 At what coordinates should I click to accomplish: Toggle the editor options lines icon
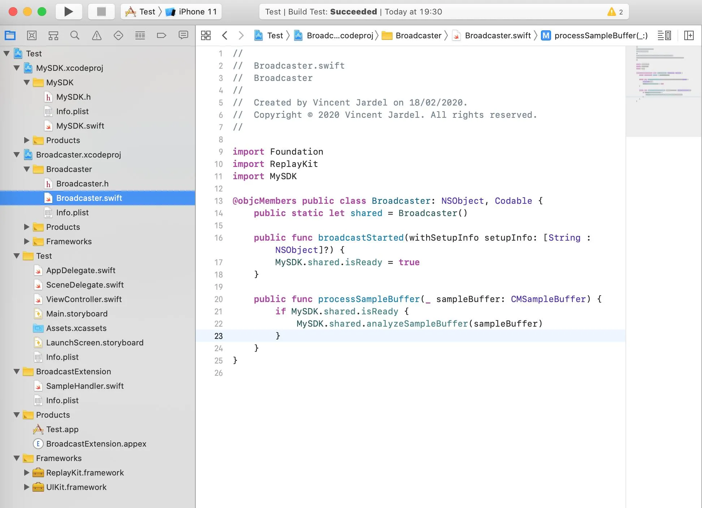pyautogui.click(x=664, y=35)
